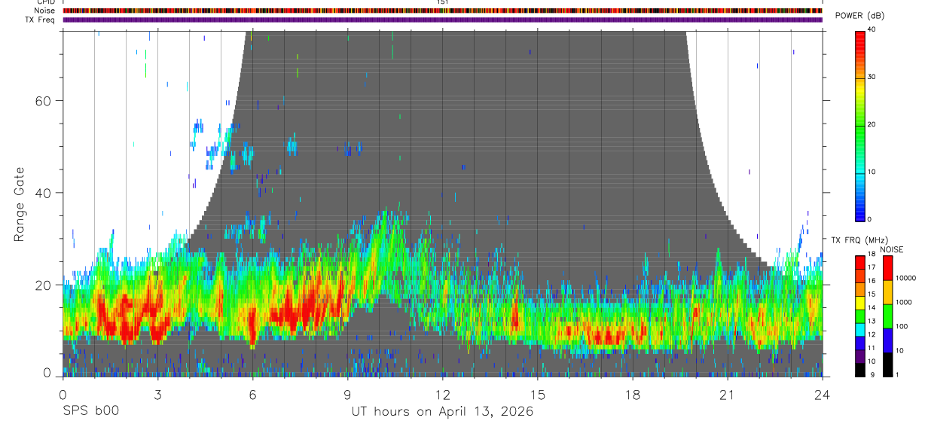This screenshot has height=427, width=925.
Task: Click the 6 hour tick label on the time axis
Action: click(252, 395)
